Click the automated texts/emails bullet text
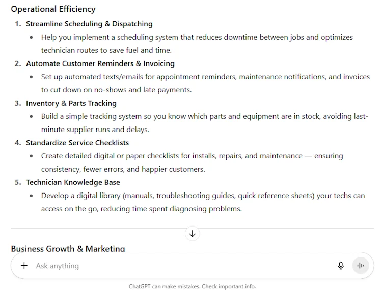Image resolution: width=382 pixels, height=290 pixels. (x=205, y=83)
